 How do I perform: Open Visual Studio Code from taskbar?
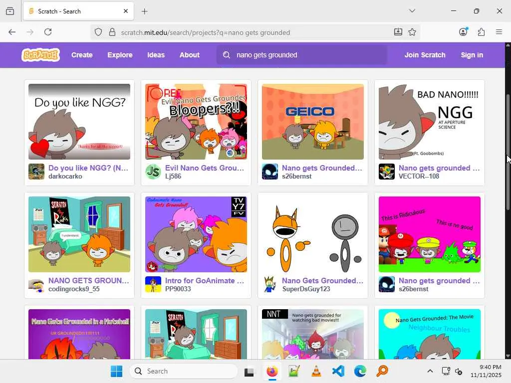[338, 371]
